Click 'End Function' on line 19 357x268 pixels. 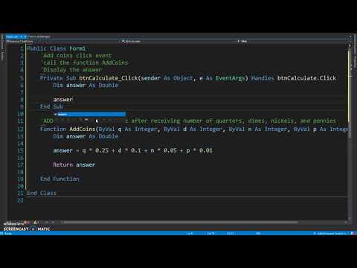point(59,179)
